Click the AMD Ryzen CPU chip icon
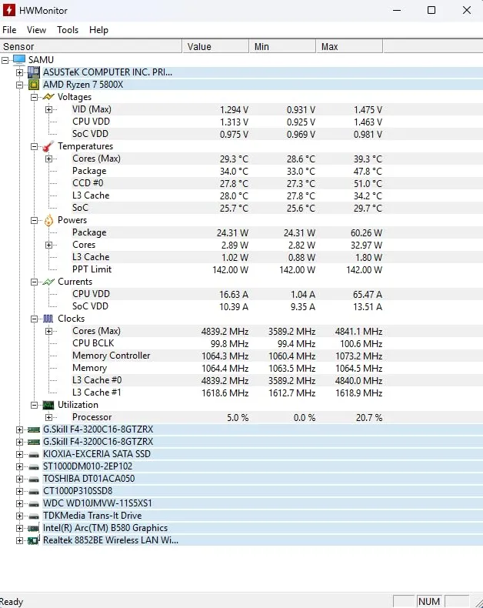 click(x=34, y=85)
